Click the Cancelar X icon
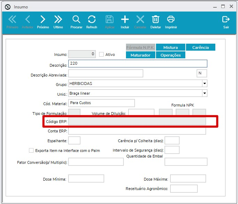The image size is (238, 204). click(x=140, y=20)
